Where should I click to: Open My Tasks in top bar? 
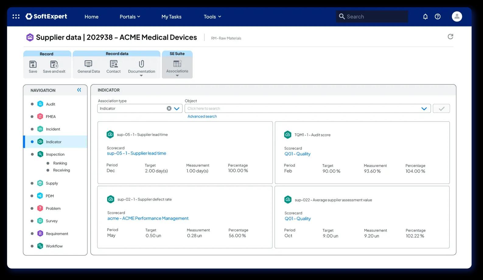pyautogui.click(x=171, y=17)
